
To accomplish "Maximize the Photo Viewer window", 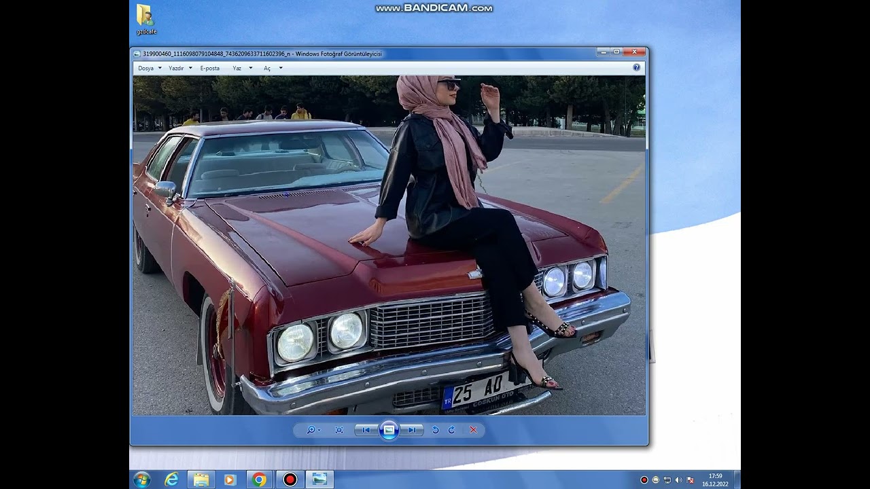I will [616, 52].
